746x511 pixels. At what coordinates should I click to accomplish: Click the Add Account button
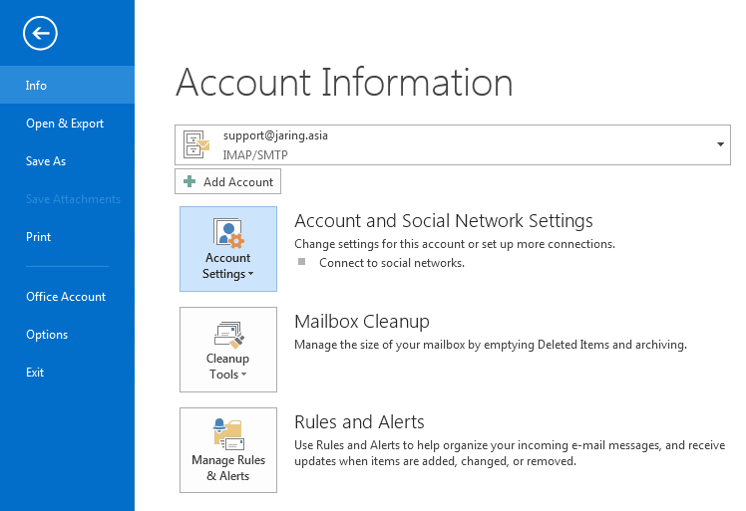point(228,181)
